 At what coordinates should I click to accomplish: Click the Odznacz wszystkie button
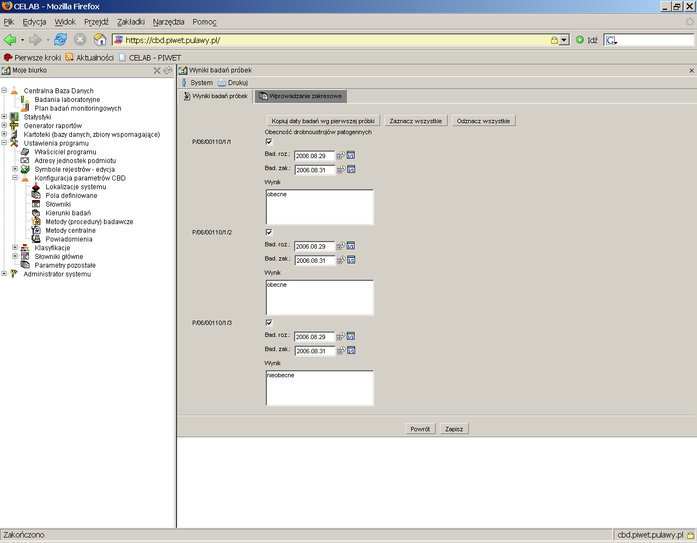pyautogui.click(x=484, y=121)
